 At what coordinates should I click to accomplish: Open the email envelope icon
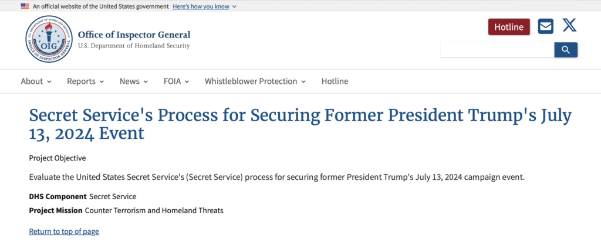(x=546, y=26)
